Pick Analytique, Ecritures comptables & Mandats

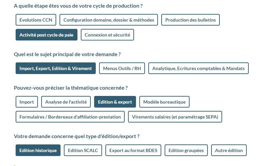pos(199,68)
